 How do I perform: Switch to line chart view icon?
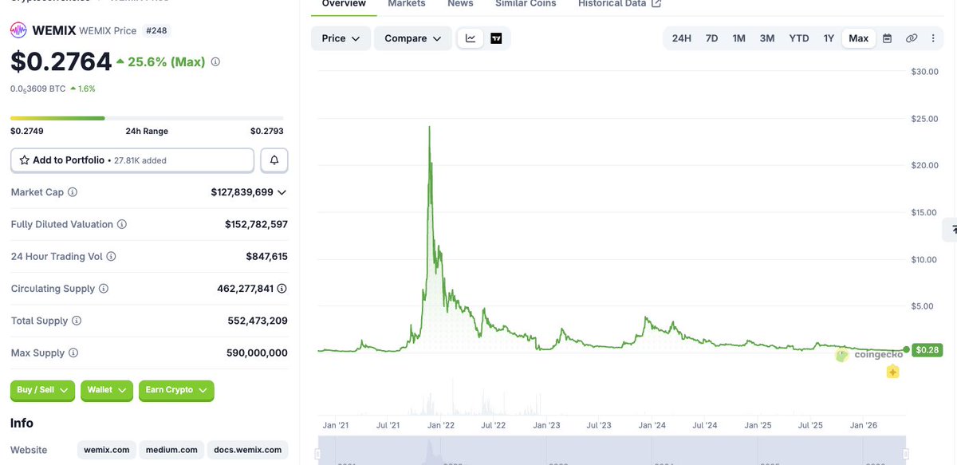tap(471, 38)
